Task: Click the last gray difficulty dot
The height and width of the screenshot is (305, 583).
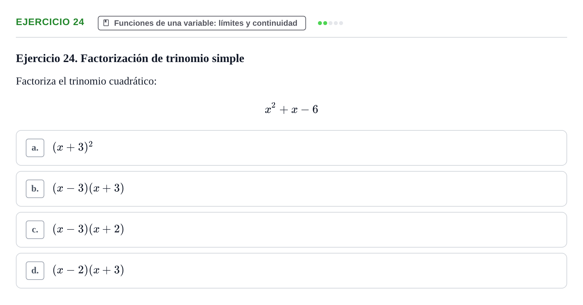Action: click(341, 23)
